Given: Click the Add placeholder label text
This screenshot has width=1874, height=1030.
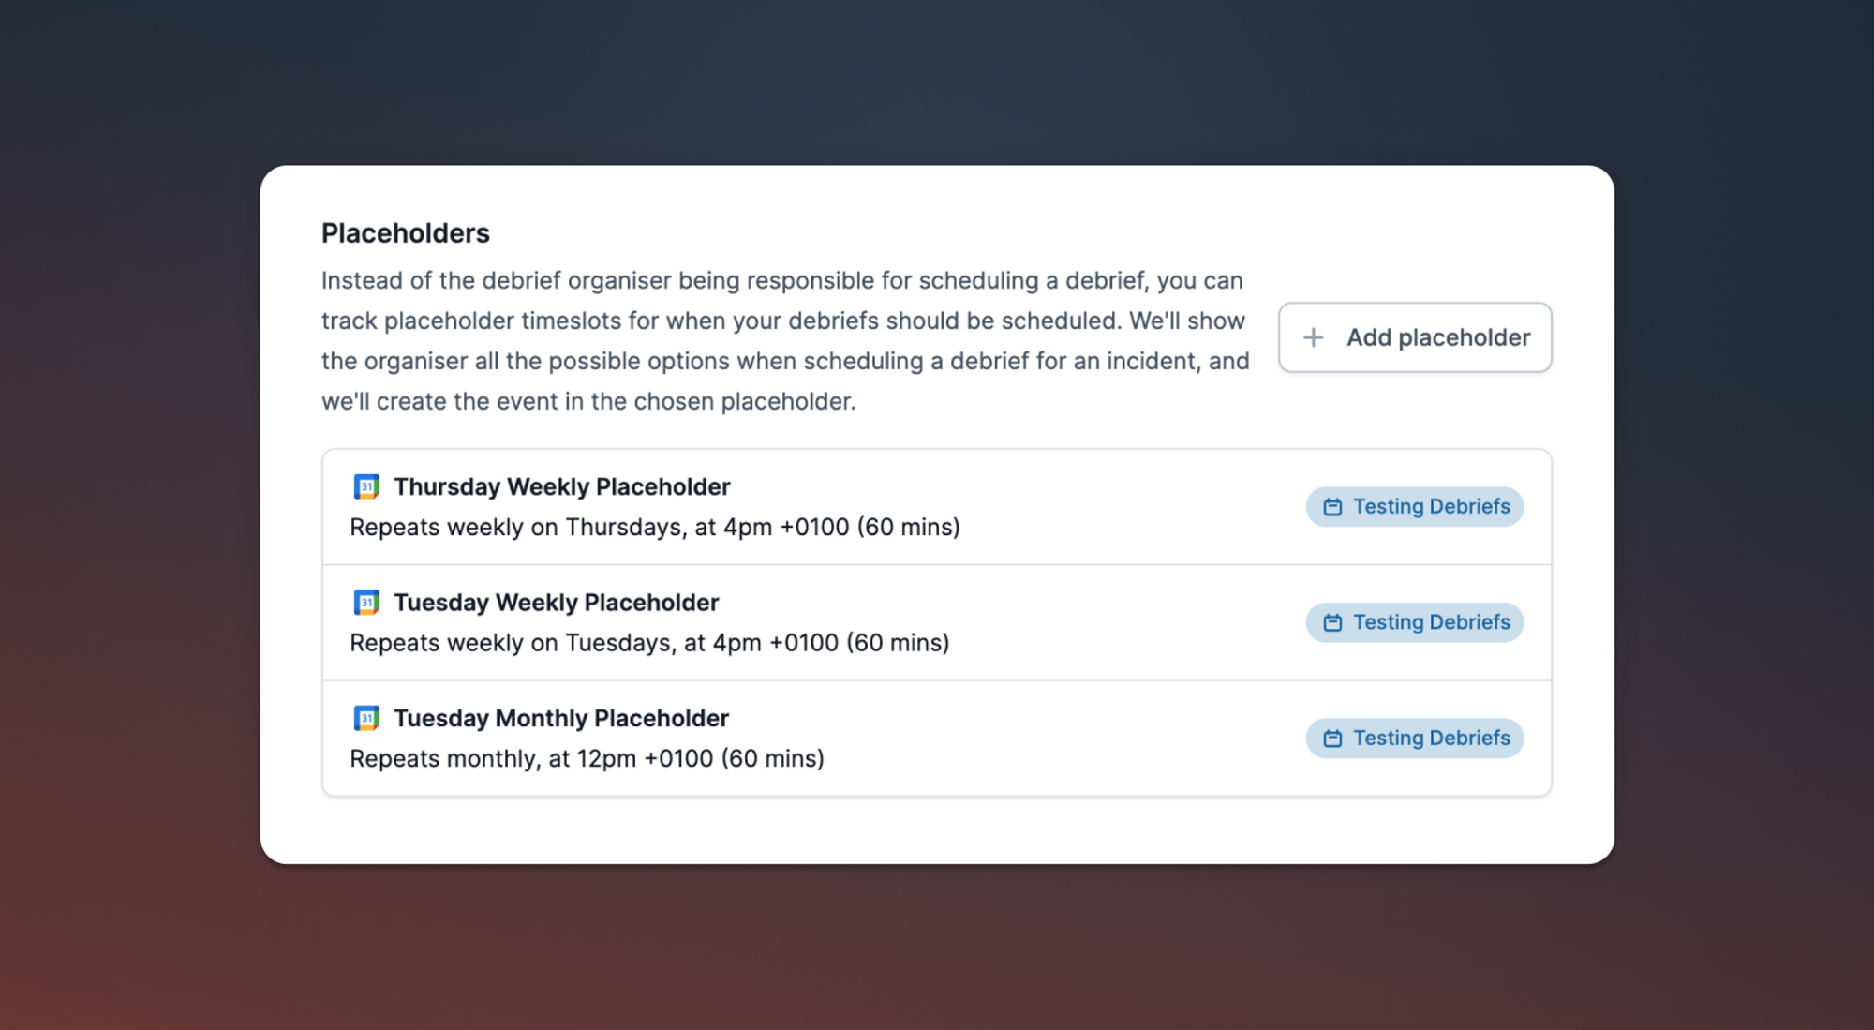Looking at the screenshot, I should click(x=1438, y=337).
